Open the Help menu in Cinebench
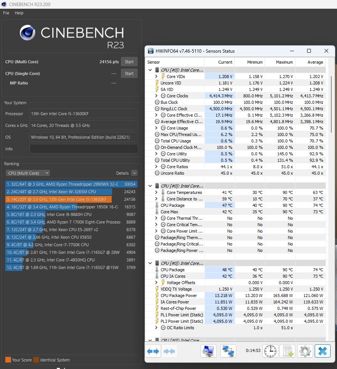 (19, 13)
